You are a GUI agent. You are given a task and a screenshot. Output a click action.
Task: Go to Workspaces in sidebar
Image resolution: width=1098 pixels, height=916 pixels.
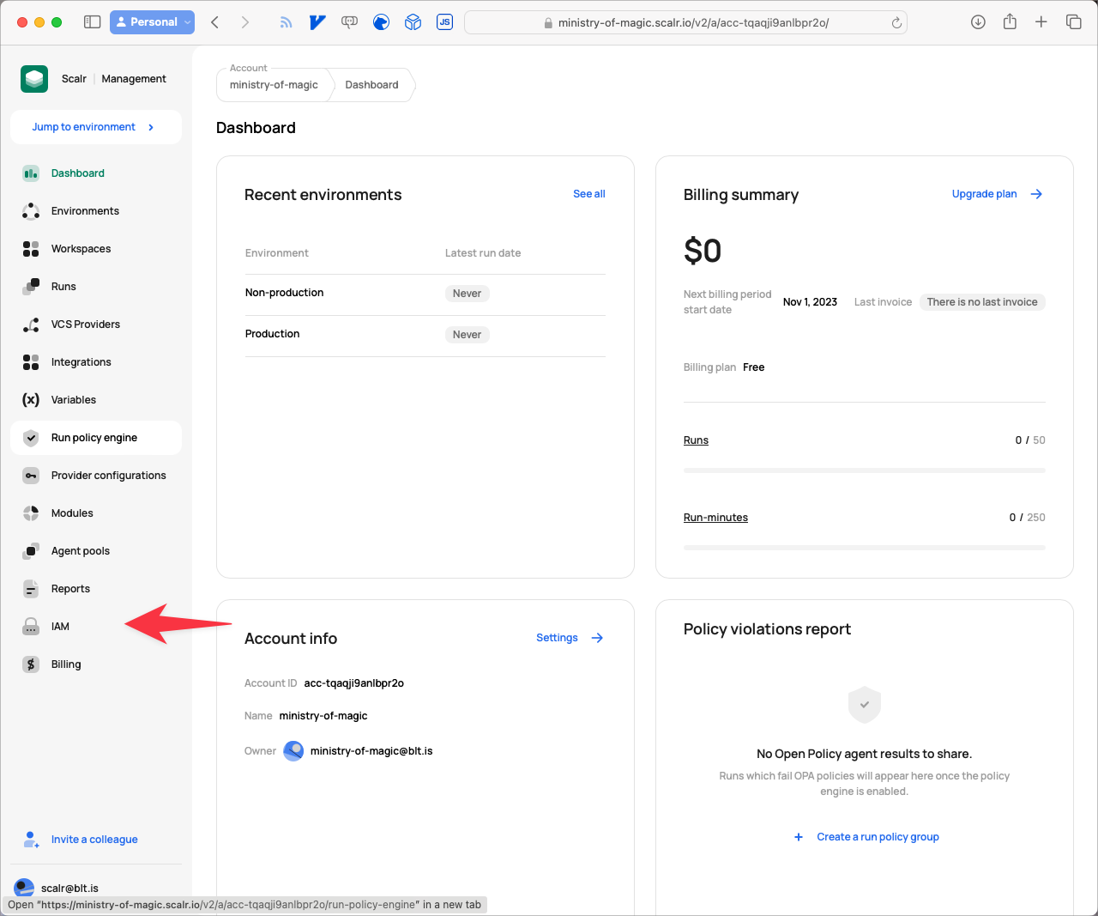pos(81,249)
